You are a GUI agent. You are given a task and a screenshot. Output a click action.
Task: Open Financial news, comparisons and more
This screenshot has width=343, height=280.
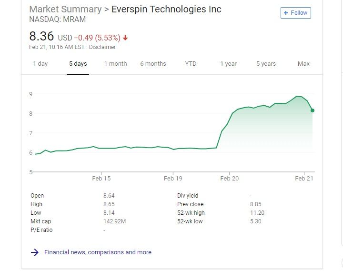pos(98,252)
